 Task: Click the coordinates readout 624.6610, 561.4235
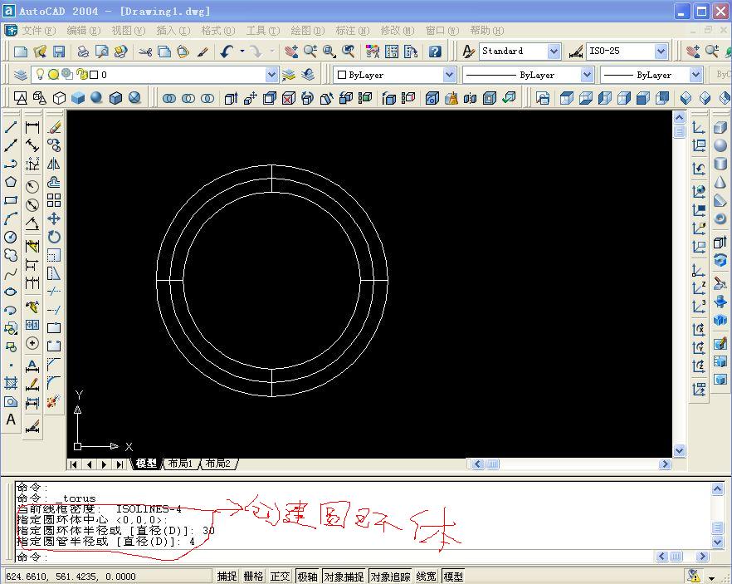tap(71, 577)
